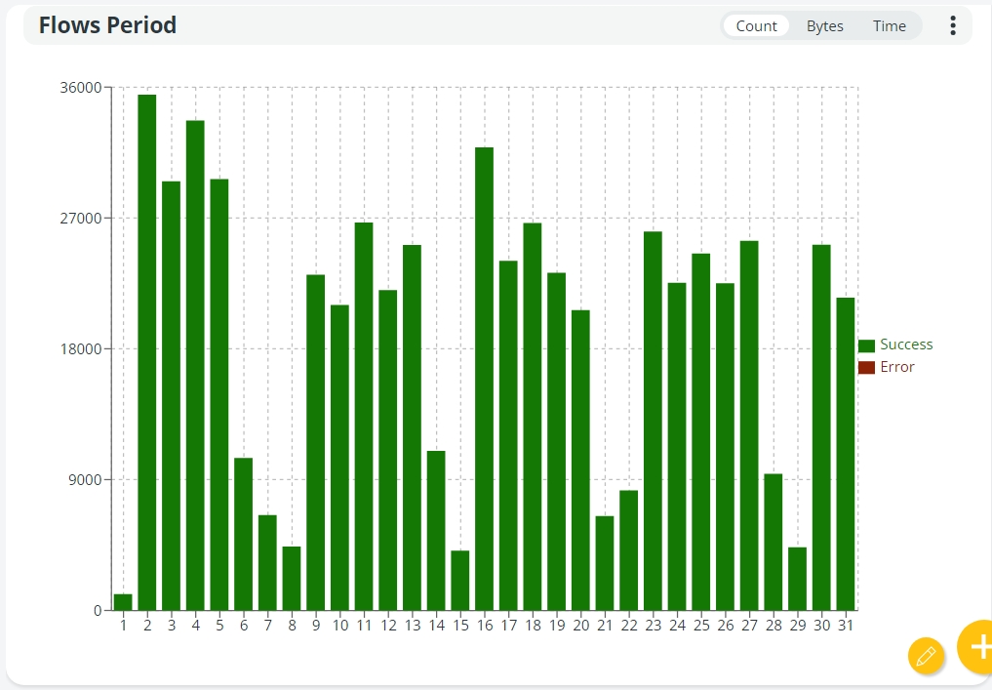This screenshot has height=690, width=992.
Task: Click the yellow plus add button
Action: [978, 646]
